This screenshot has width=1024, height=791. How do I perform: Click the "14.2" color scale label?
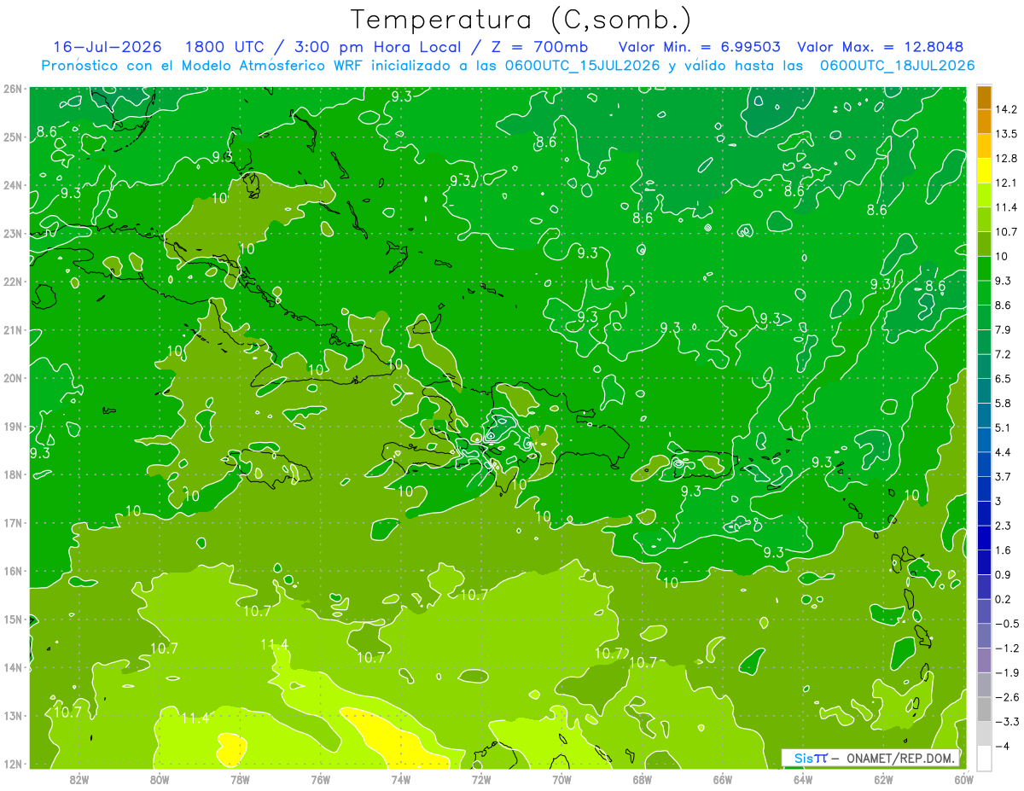click(1006, 110)
